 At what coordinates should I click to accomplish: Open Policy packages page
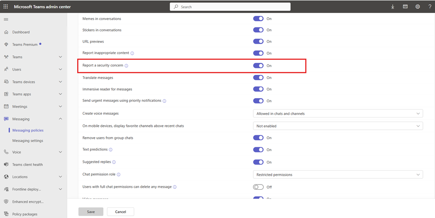coord(25,214)
